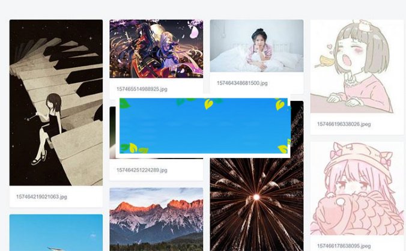Click the yellow leaf at banner's top center
The image size is (406, 251).
click(x=208, y=104)
